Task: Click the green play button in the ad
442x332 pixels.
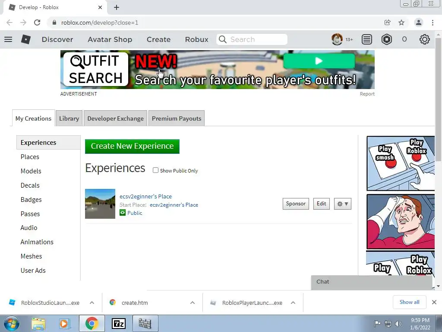Action: pos(319,61)
